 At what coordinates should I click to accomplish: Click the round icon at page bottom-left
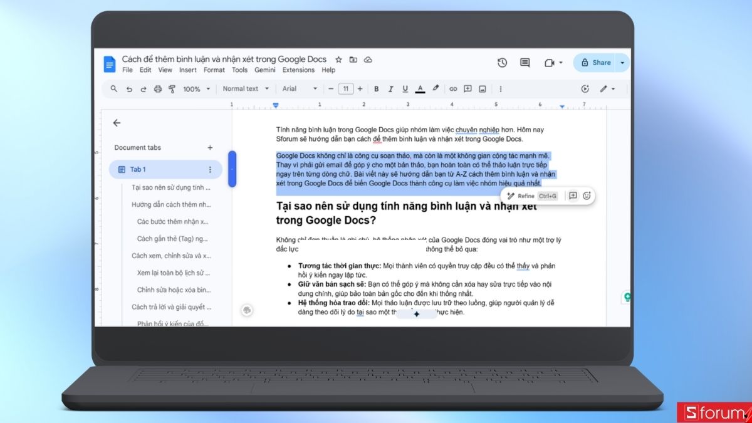[247, 310]
